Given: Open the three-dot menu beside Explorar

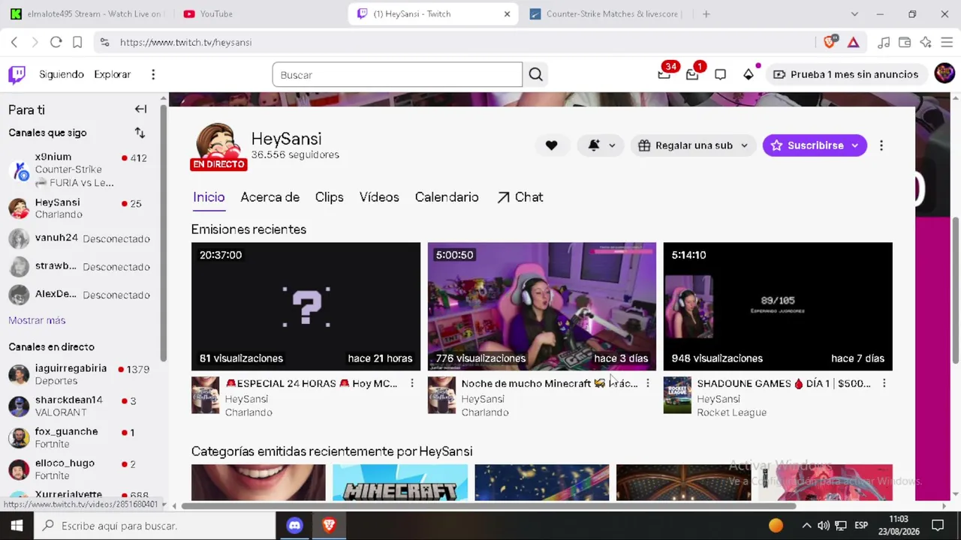Looking at the screenshot, I should (x=153, y=74).
